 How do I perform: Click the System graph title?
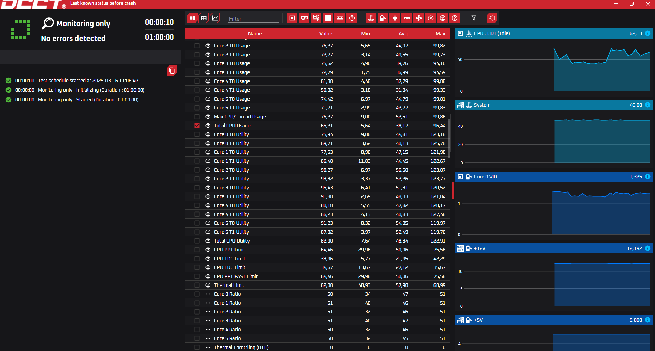[x=482, y=105]
